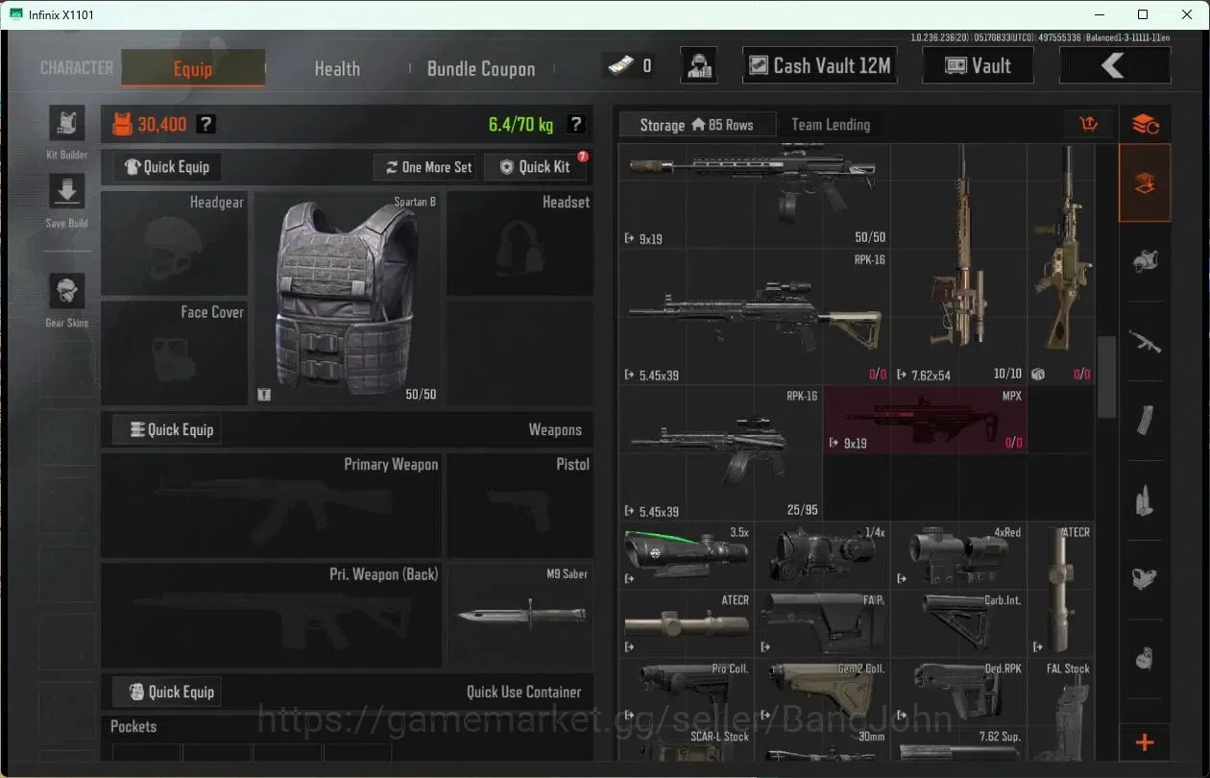Select the 1/4x scope item
This screenshot has width=1210, height=778.
click(823, 555)
